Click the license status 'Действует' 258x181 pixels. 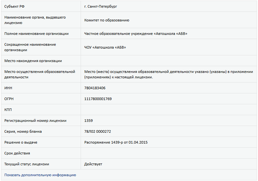pos(93,164)
